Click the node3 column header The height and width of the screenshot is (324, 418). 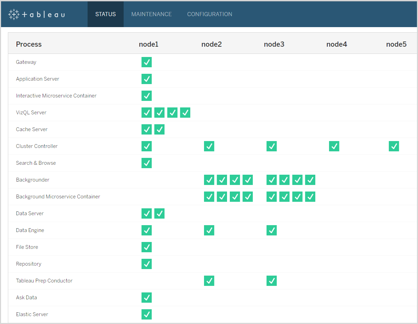(x=274, y=44)
